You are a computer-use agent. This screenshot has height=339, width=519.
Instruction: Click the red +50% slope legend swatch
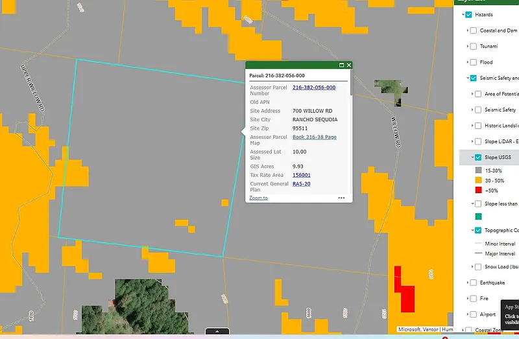coord(478,191)
